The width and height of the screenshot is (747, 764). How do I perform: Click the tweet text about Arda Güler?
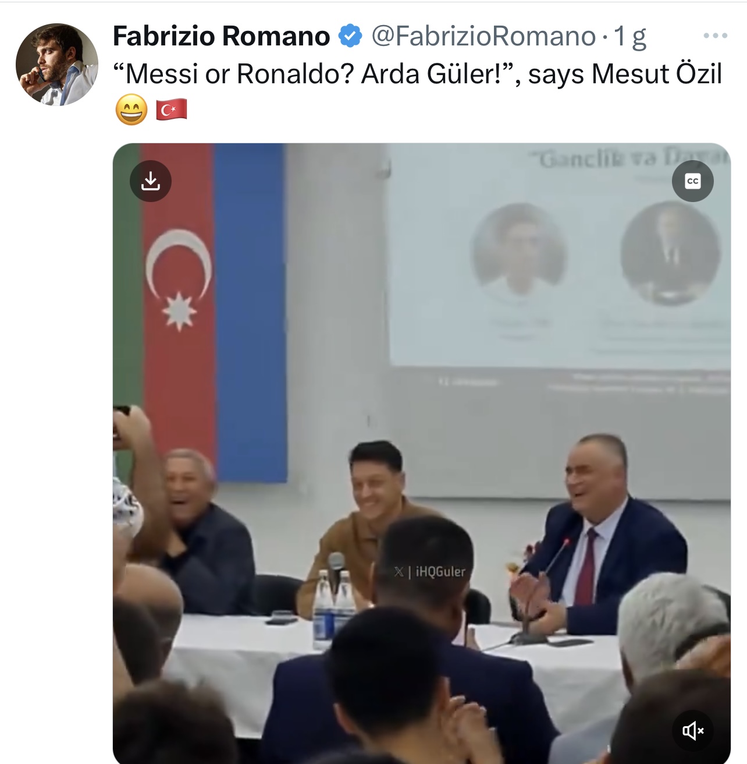coord(418,75)
